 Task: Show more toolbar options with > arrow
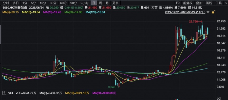pyautogui.click(x=226, y=3)
